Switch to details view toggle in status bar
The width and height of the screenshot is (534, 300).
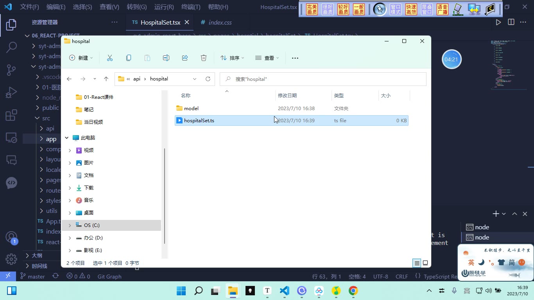[x=417, y=263]
